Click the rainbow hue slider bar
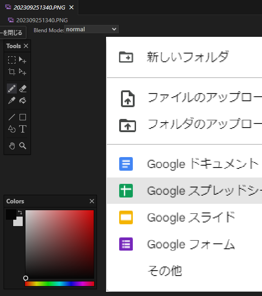Image resolution: width=262 pixels, height=296 pixels. (60, 284)
